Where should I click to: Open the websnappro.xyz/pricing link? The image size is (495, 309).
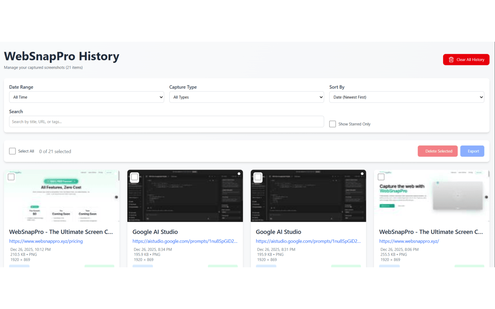click(x=45, y=241)
